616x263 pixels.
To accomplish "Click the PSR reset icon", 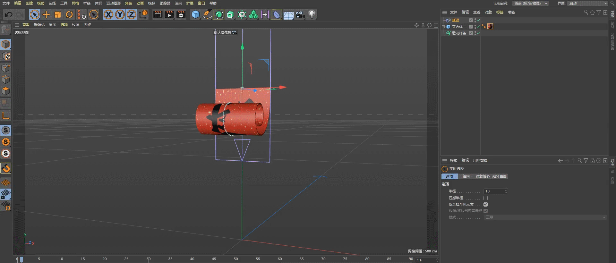I will [x=81, y=14].
